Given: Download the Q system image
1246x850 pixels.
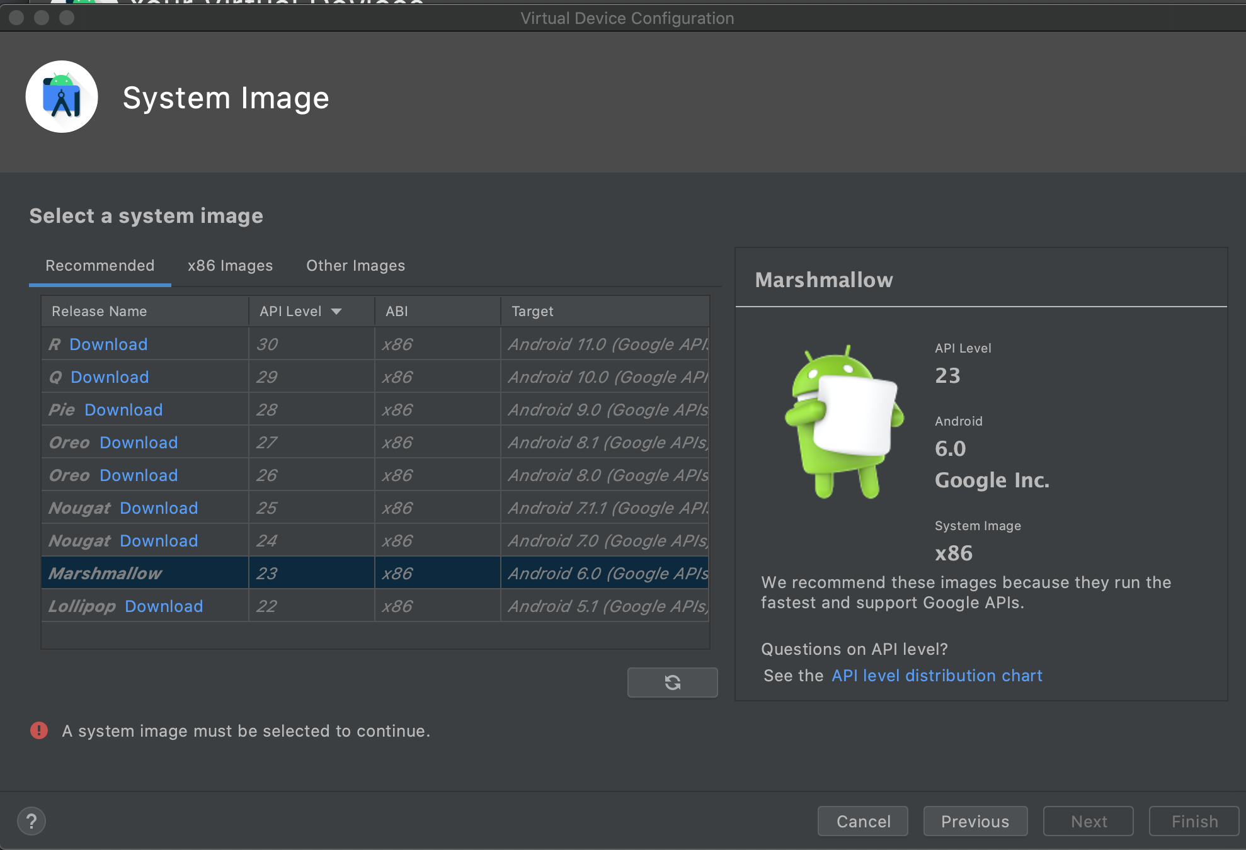Looking at the screenshot, I should point(110,377).
